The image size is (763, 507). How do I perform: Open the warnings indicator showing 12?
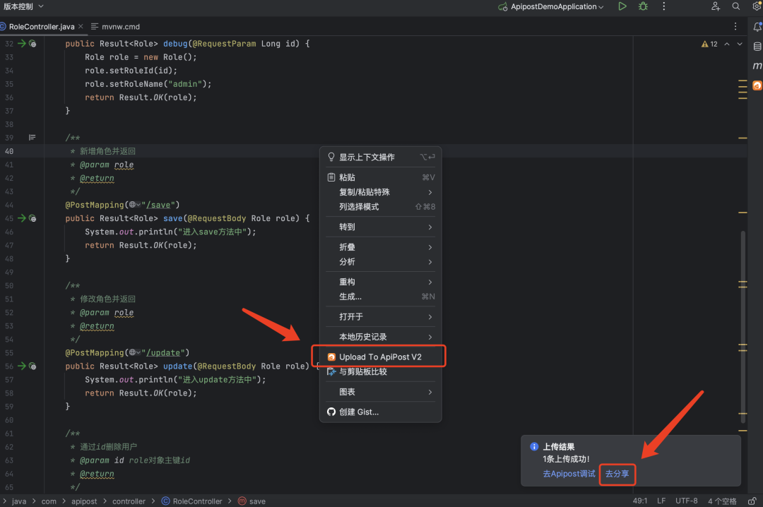709,44
